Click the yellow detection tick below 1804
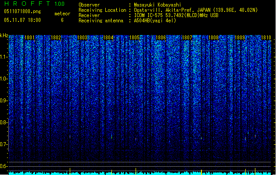 tap(111, 172)
